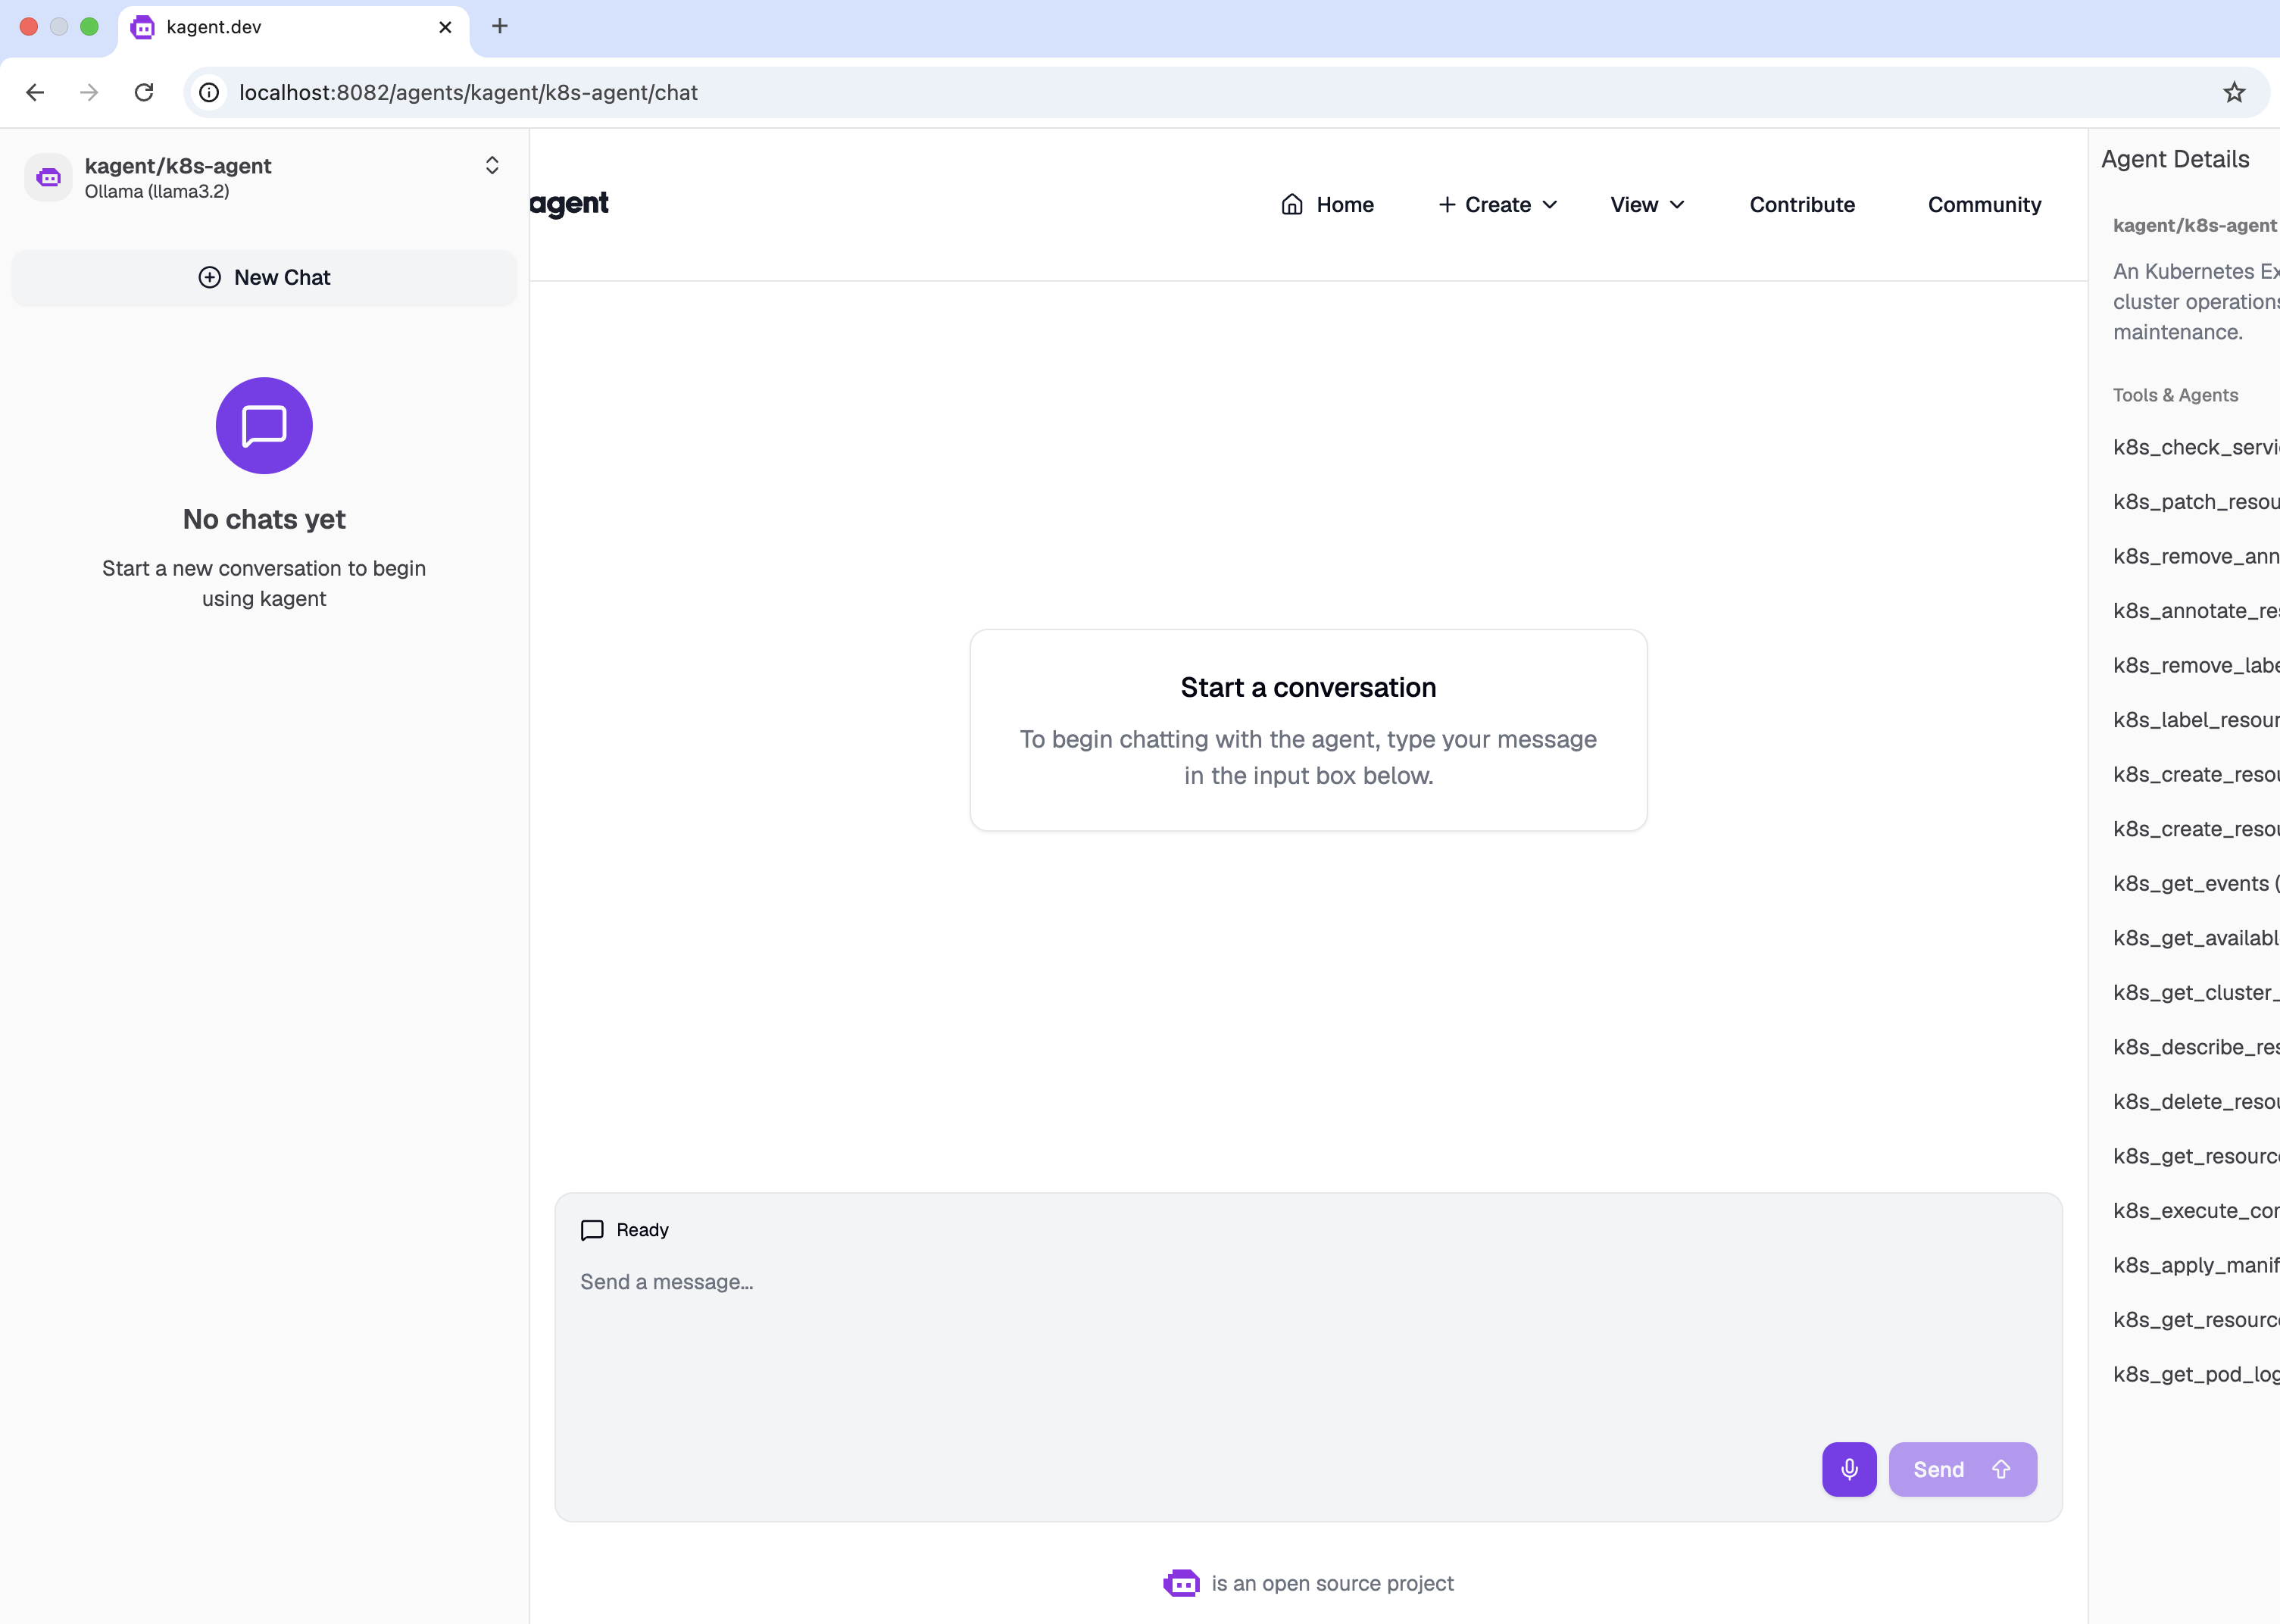Select k8s_annotate_resource tool entry
Screen dimensions: 2280x1624
[2196, 611]
